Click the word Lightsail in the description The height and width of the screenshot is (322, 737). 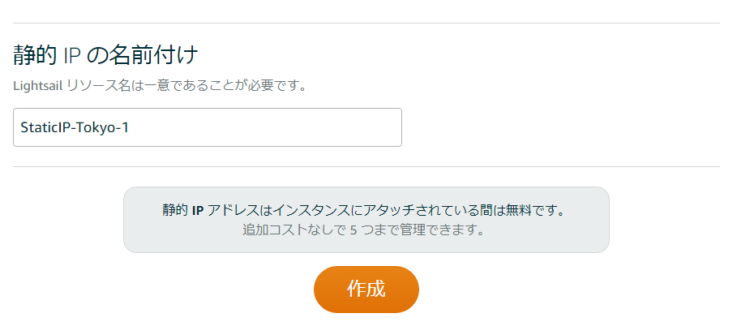(37, 87)
